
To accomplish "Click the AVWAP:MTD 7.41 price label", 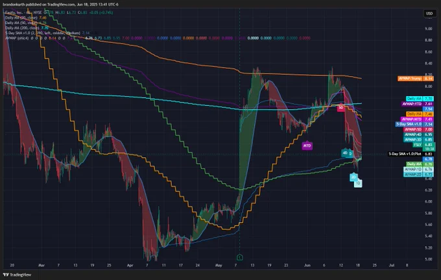I will [x=418, y=119].
